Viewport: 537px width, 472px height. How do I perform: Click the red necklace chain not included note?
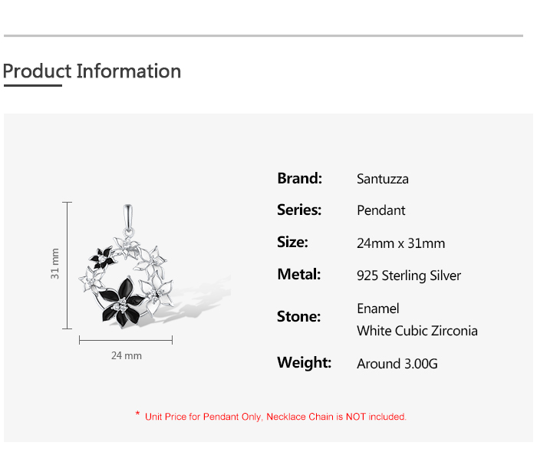point(271,417)
